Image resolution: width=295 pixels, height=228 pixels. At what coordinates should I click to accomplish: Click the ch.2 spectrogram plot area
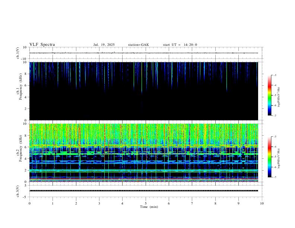(144, 153)
